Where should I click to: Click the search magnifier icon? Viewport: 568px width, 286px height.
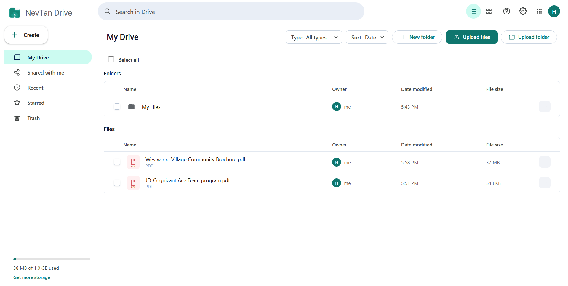tap(107, 11)
